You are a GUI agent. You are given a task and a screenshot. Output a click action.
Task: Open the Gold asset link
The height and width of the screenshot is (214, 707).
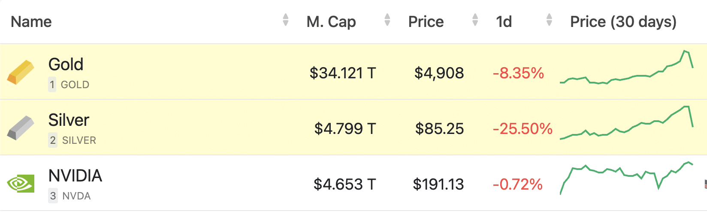pyautogui.click(x=66, y=65)
